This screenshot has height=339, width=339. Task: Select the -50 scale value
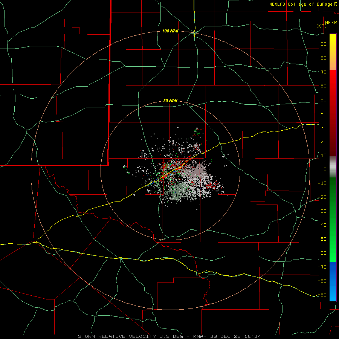pyautogui.click(x=322, y=239)
